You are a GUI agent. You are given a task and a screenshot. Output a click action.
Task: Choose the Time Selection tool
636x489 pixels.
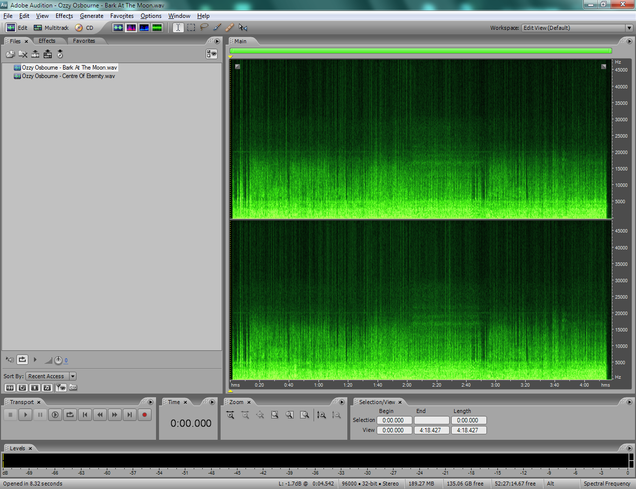(178, 28)
